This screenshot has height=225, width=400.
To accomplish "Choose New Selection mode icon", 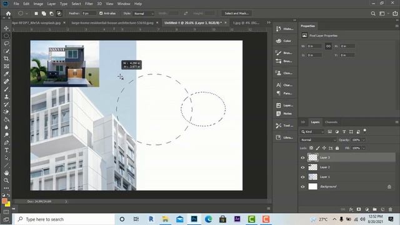I will (36, 14).
